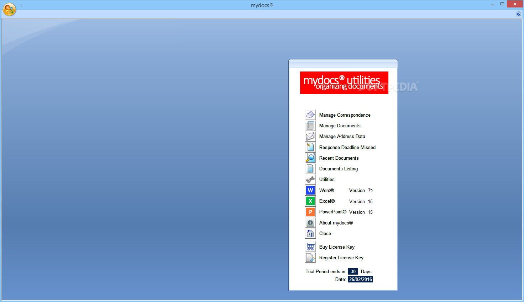Viewport: 524px width, 302px height.
Task: Click the Word version number 15
Action: [370, 190]
